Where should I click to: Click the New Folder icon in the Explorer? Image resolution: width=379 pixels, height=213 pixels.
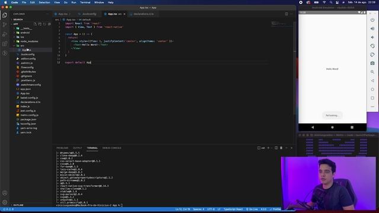[40, 24]
